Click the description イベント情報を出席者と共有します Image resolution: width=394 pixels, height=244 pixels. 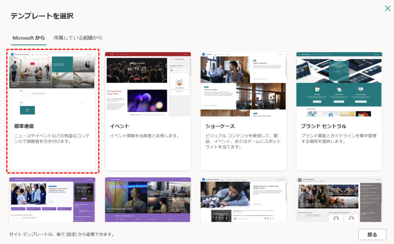145,136
